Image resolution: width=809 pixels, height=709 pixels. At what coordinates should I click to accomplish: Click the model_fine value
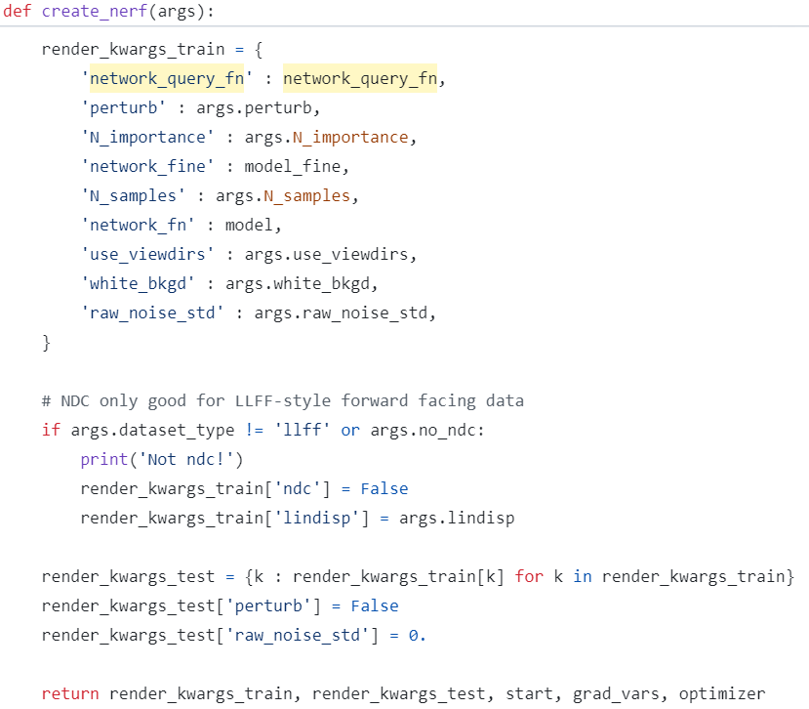293,166
